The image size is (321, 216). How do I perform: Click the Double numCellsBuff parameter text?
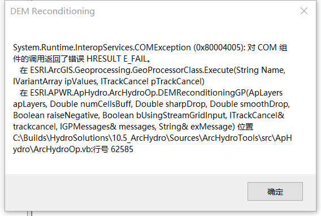(x=91, y=104)
